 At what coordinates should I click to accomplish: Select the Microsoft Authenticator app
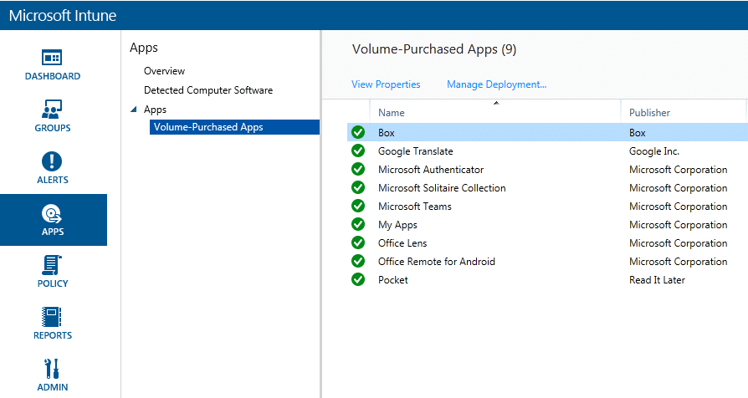coord(431,170)
